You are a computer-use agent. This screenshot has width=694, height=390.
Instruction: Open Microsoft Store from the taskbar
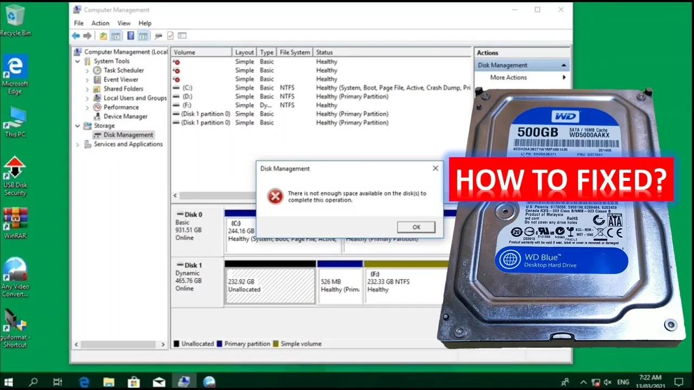[x=134, y=382]
